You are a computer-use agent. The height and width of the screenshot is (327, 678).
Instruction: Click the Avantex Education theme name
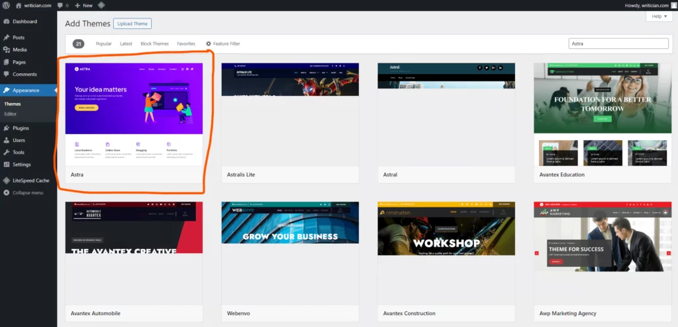tap(561, 174)
